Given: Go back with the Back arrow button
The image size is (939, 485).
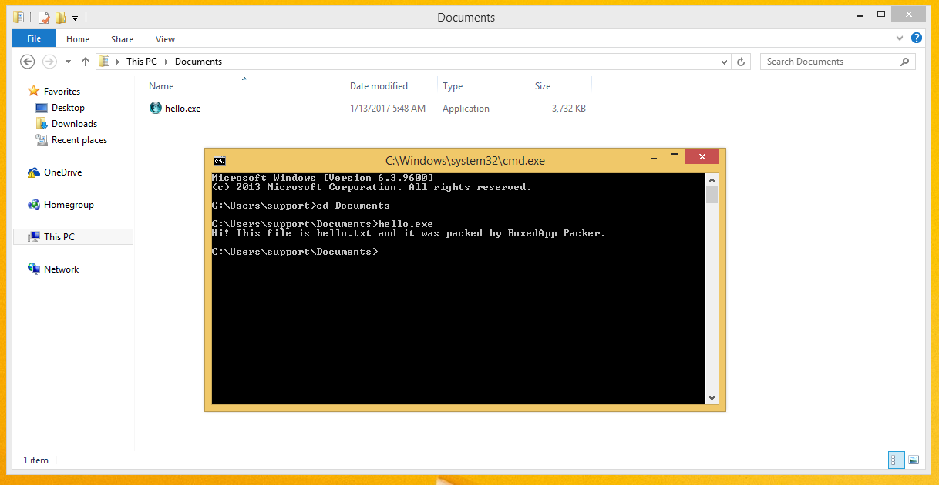Looking at the screenshot, I should pyautogui.click(x=28, y=62).
